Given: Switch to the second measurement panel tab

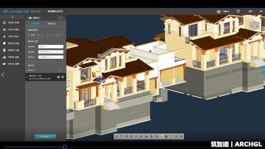Looking at the screenshot, I should tap(52, 24).
